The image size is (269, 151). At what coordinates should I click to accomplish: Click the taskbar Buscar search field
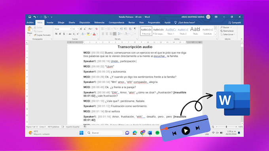pos(104,133)
